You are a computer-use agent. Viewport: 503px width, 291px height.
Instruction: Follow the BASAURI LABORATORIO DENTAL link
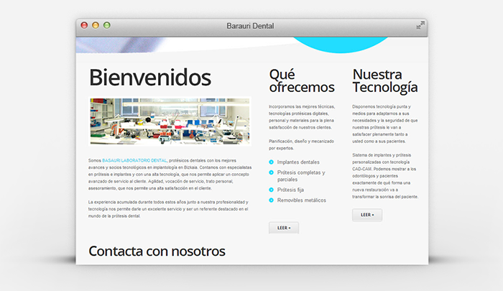(134, 160)
